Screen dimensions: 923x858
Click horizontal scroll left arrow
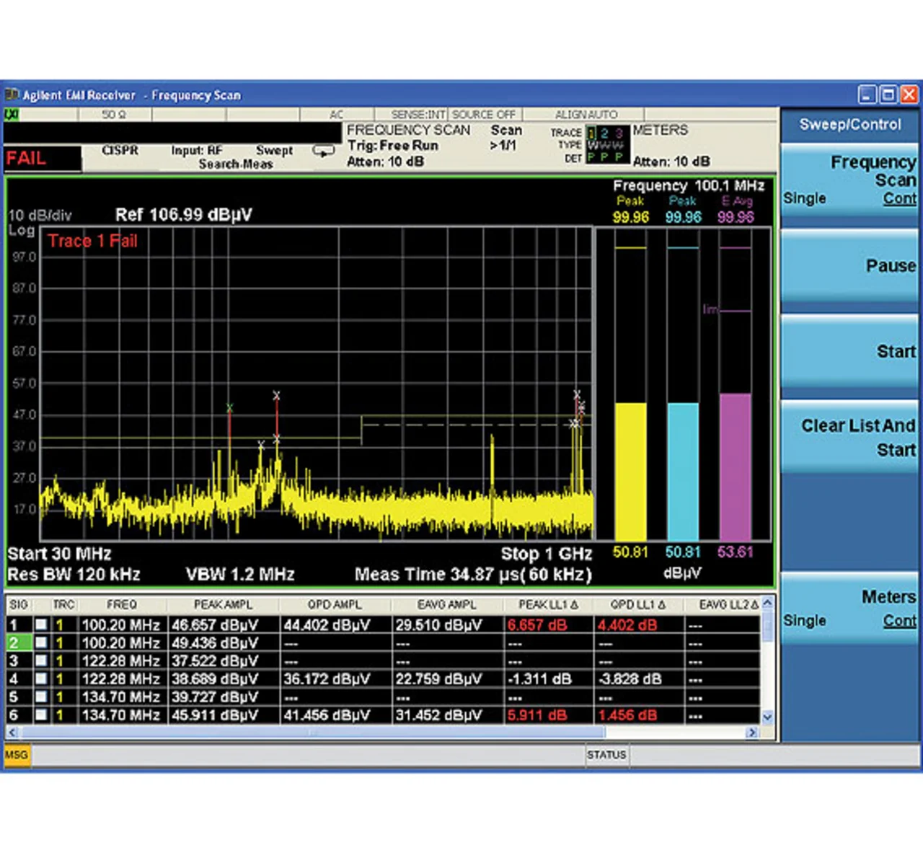click(12, 733)
